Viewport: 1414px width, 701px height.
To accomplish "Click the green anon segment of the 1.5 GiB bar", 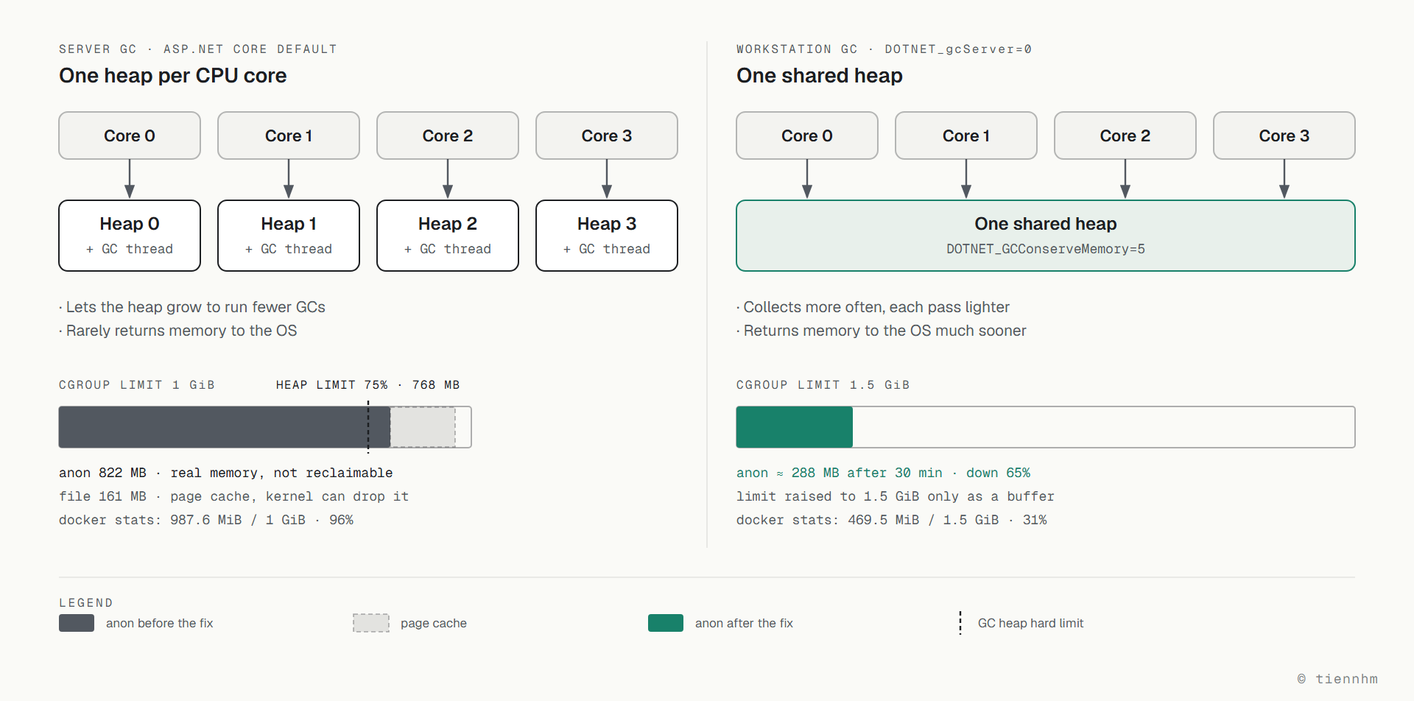I will point(795,427).
